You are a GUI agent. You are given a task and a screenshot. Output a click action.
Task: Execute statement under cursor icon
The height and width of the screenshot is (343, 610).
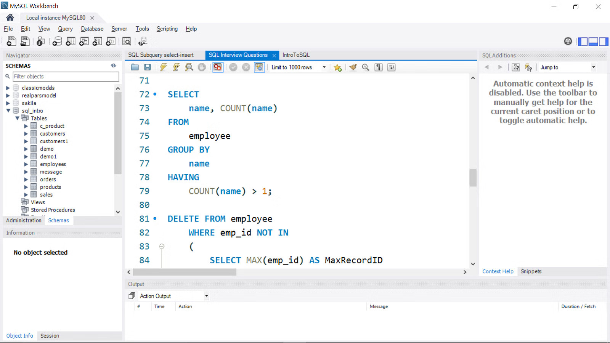coord(176,67)
